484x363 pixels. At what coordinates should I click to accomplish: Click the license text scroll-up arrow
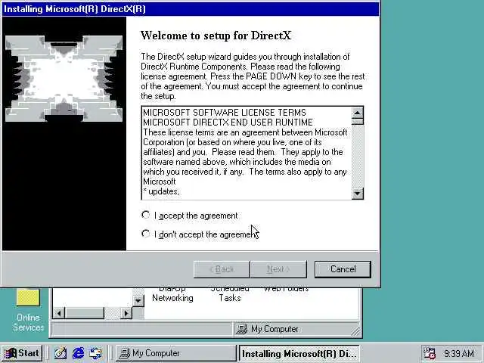point(358,113)
